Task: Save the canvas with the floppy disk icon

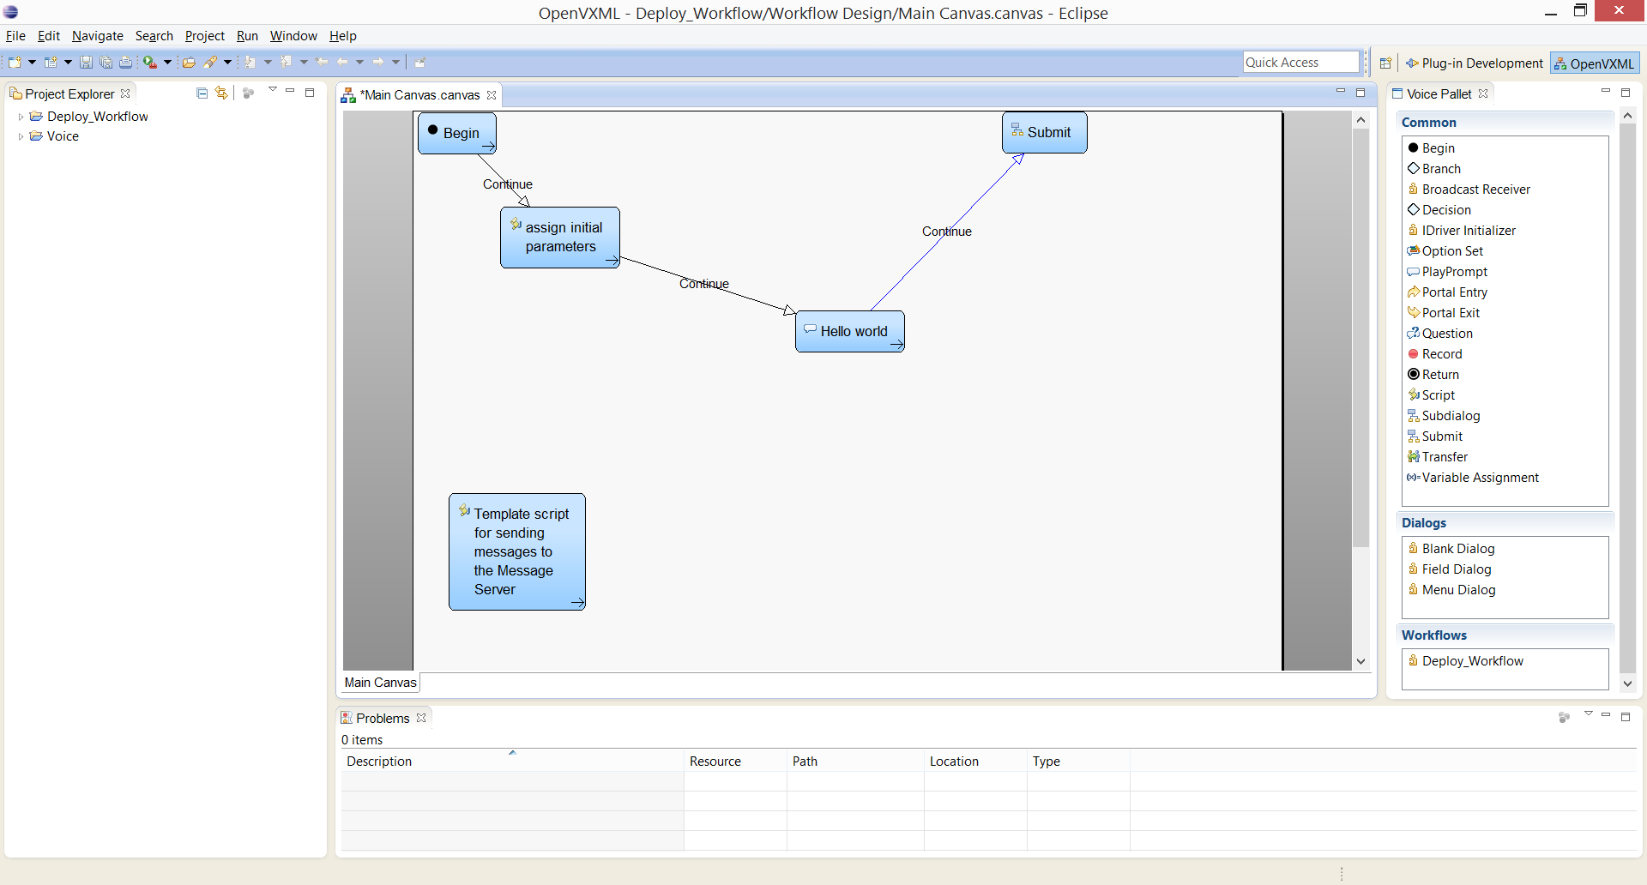Action: pyautogui.click(x=86, y=62)
